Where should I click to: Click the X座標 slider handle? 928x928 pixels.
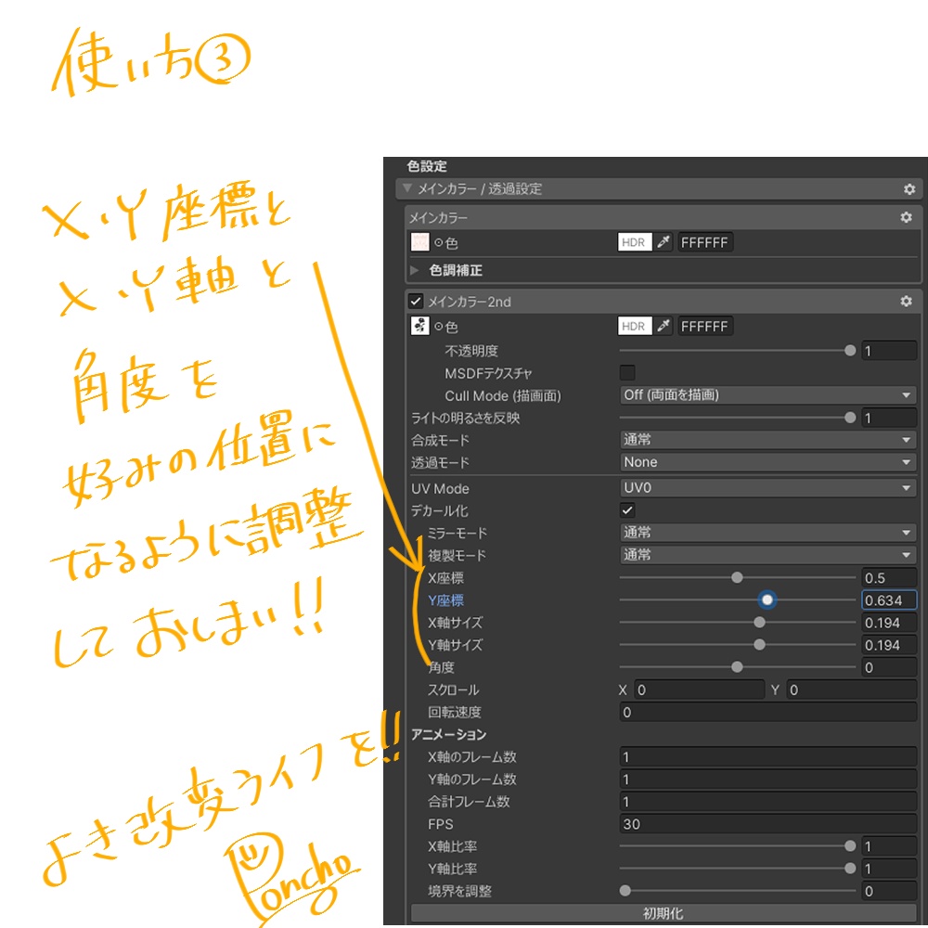pyautogui.click(x=737, y=577)
